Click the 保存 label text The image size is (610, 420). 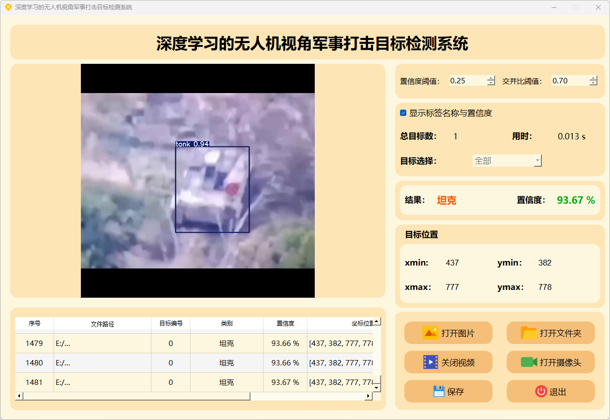click(456, 392)
